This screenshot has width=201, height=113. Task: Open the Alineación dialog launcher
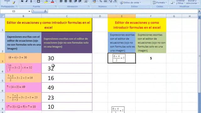tap(89, 6)
